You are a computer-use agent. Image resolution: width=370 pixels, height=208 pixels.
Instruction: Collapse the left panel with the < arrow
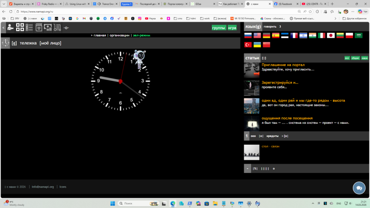point(3,28)
